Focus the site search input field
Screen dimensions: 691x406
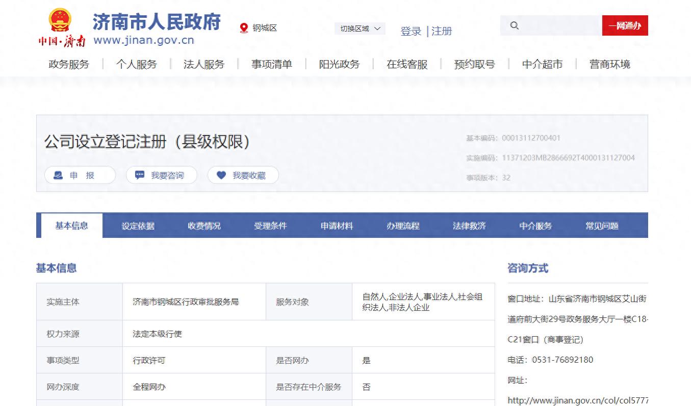[x=551, y=25]
